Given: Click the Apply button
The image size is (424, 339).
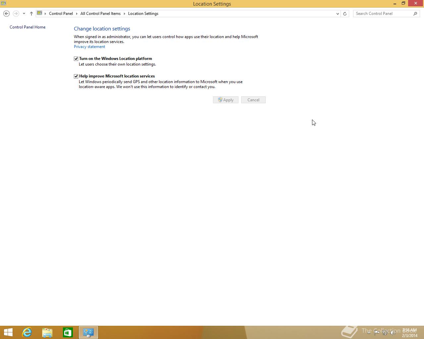Looking at the screenshot, I should pyautogui.click(x=226, y=100).
